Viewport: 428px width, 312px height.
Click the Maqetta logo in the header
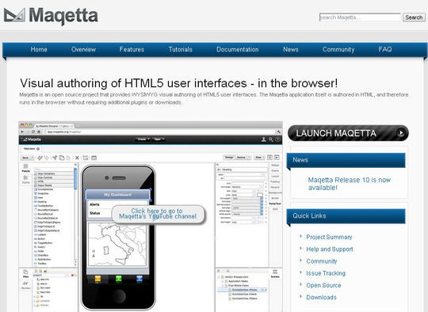point(51,16)
